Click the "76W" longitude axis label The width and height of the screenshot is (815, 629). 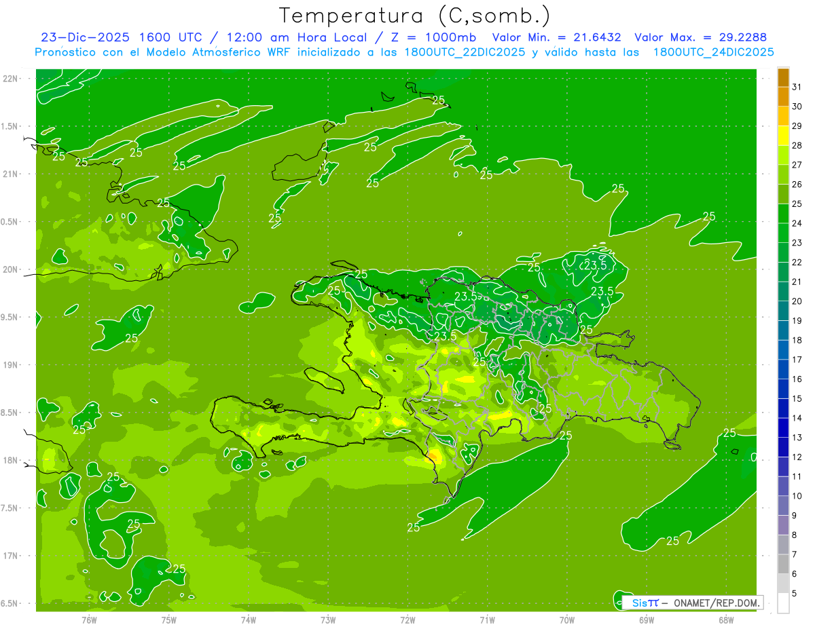(x=89, y=619)
